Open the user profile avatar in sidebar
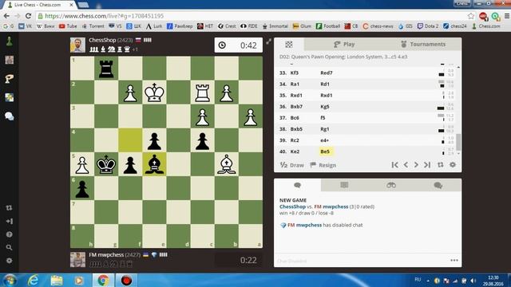Viewport: 511px width, 287px height. tap(9, 60)
